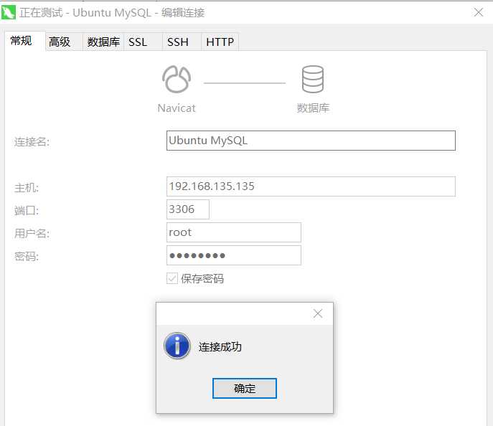
Task: Click the 用户名 field containing root
Action: point(234,232)
